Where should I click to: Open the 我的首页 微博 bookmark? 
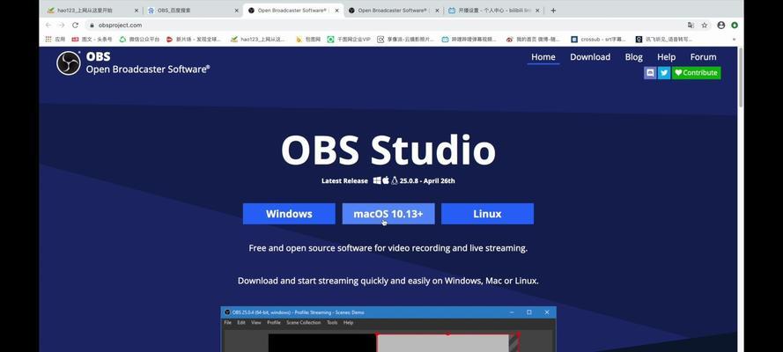tap(533, 39)
